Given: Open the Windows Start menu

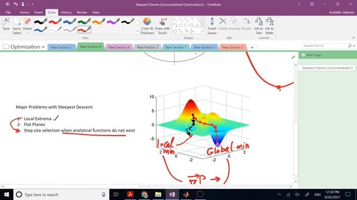Looking at the screenshot, I should [7, 194].
